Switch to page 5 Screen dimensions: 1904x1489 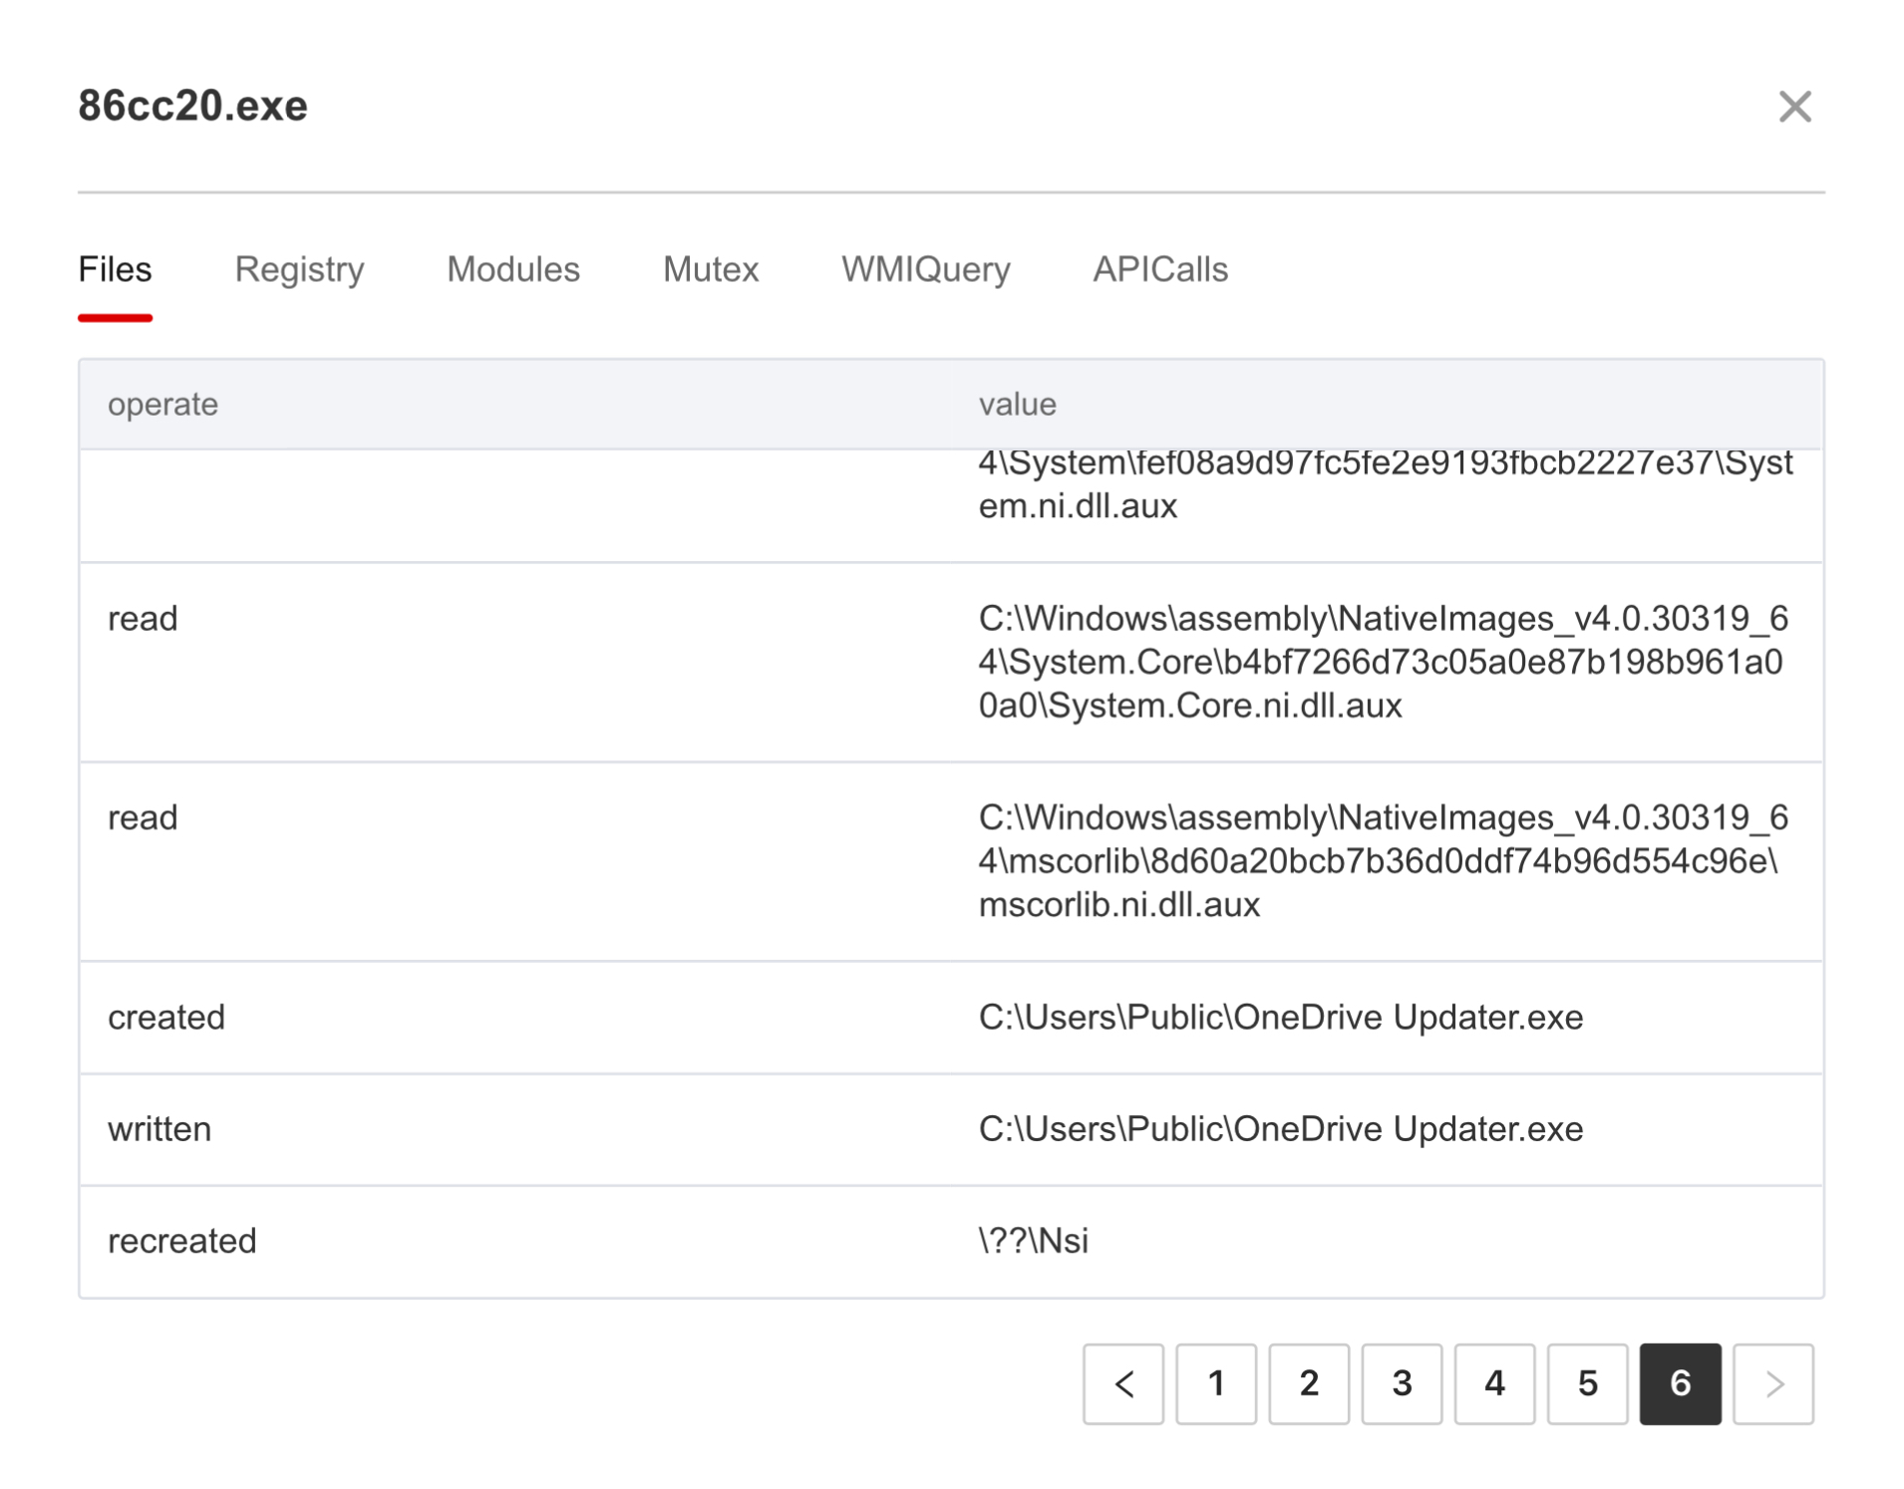[x=1586, y=1382]
